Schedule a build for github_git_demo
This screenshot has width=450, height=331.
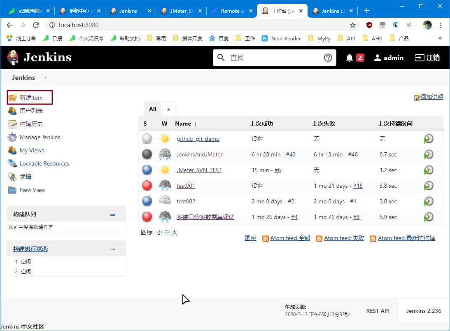click(x=429, y=139)
